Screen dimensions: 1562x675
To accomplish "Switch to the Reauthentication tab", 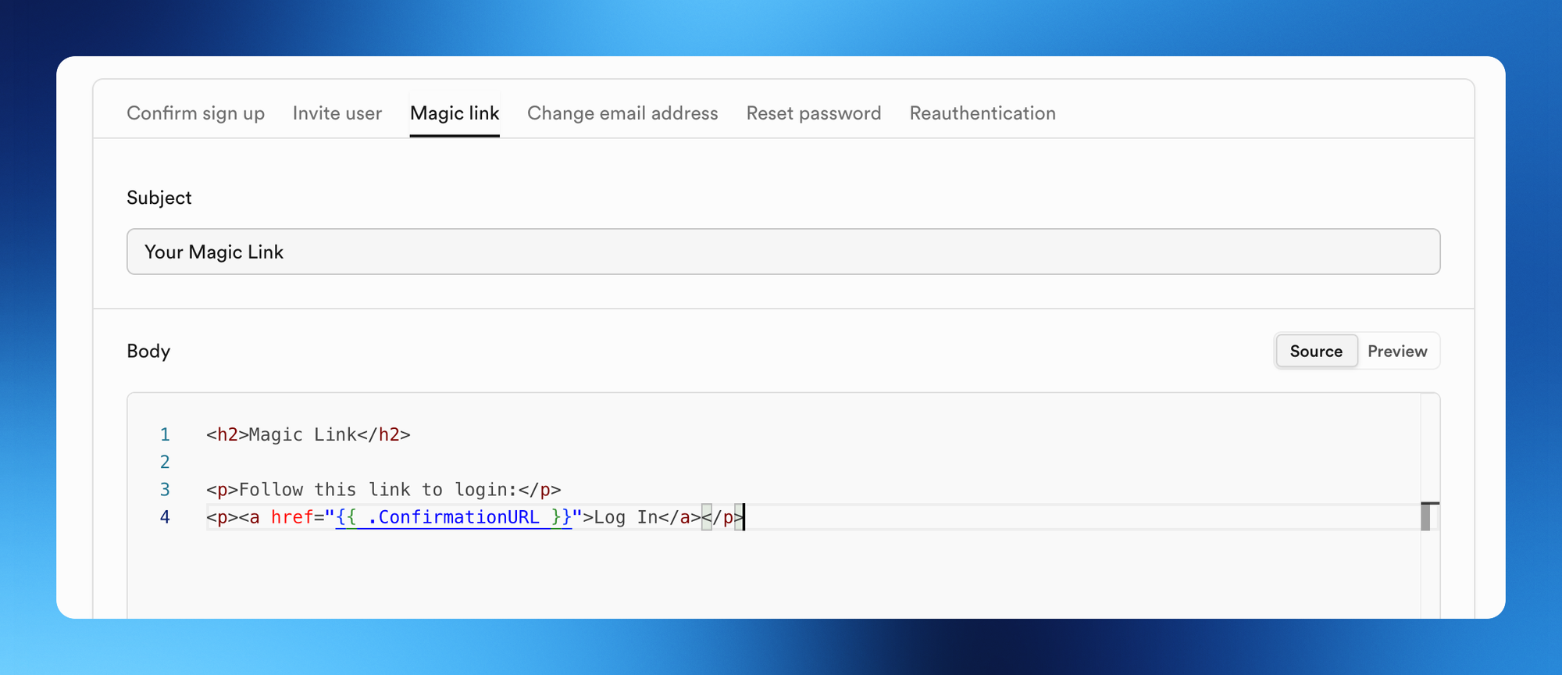I will click(982, 113).
